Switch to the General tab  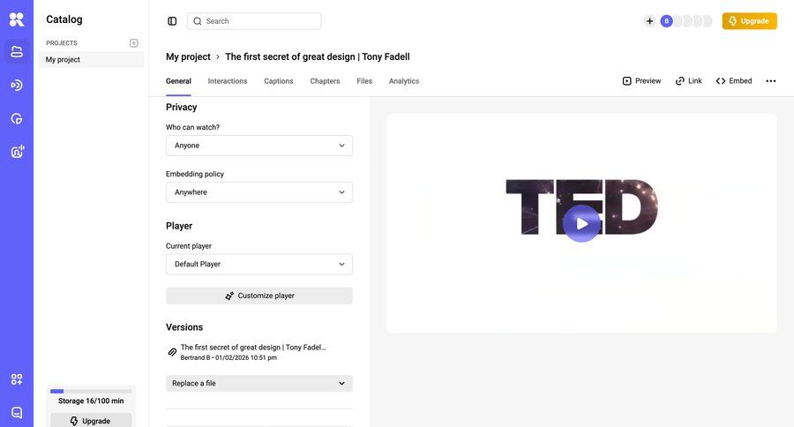[x=178, y=81]
